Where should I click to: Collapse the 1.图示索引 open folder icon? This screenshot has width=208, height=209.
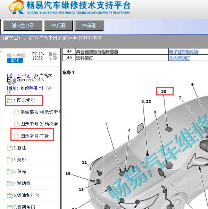(10, 101)
